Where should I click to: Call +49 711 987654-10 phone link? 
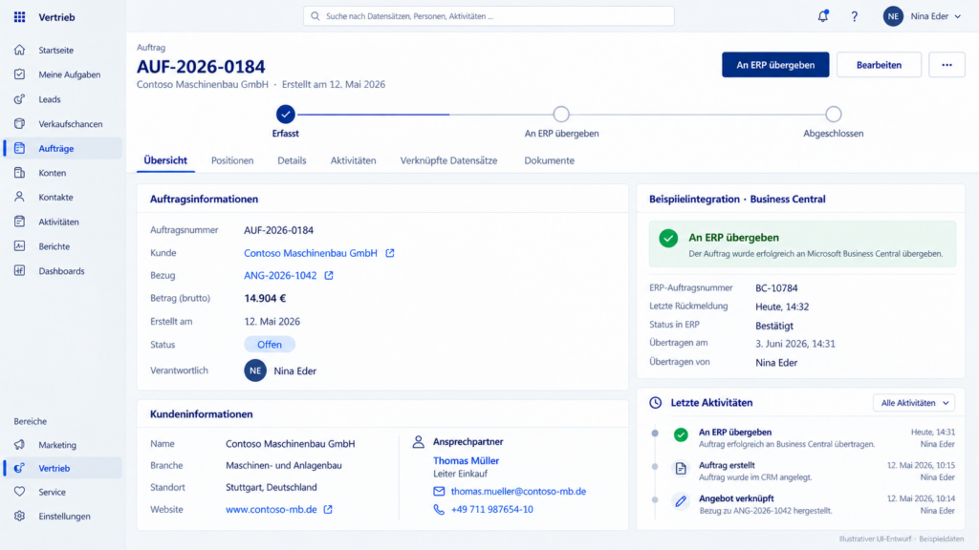[x=492, y=510]
